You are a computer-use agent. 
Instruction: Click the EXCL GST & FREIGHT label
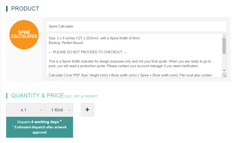coord(81,96)
